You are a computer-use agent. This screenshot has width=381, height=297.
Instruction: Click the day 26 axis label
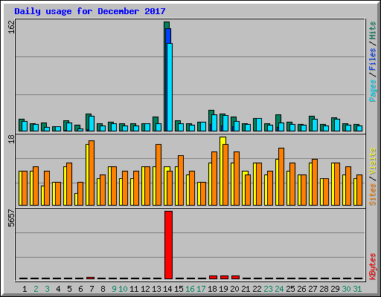point(301,289)
